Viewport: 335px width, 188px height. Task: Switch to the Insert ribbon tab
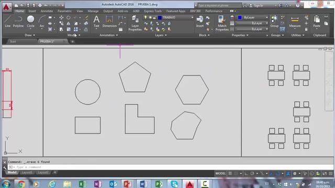(x=32, y=11)
